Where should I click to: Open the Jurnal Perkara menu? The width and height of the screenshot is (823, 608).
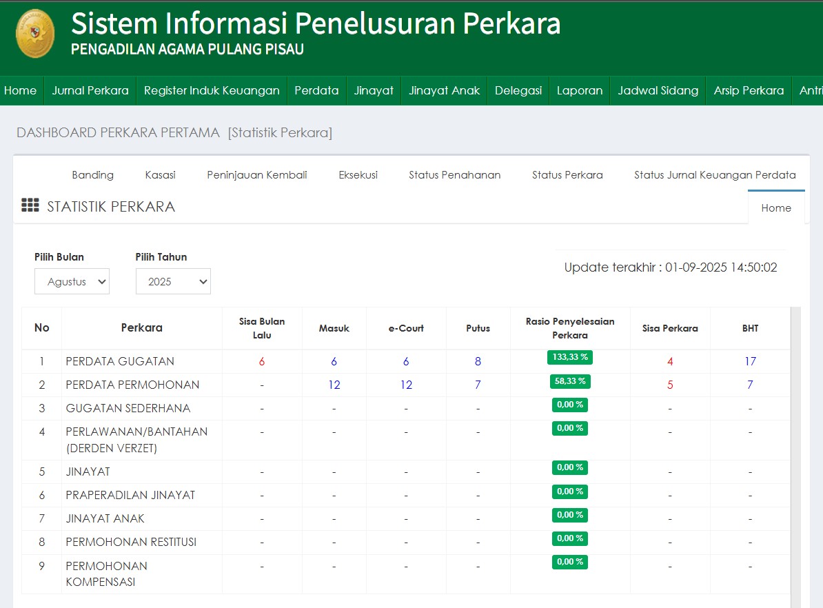pos(90,90)
